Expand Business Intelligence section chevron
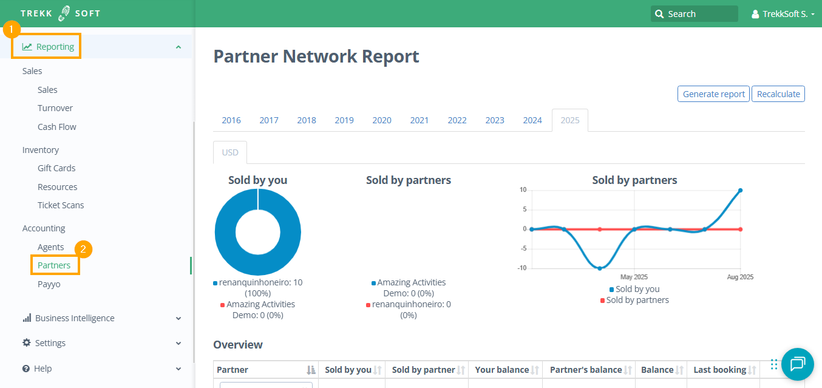This screenshot has width=822, height=388. pyautogui.click(x=178, y=318)
